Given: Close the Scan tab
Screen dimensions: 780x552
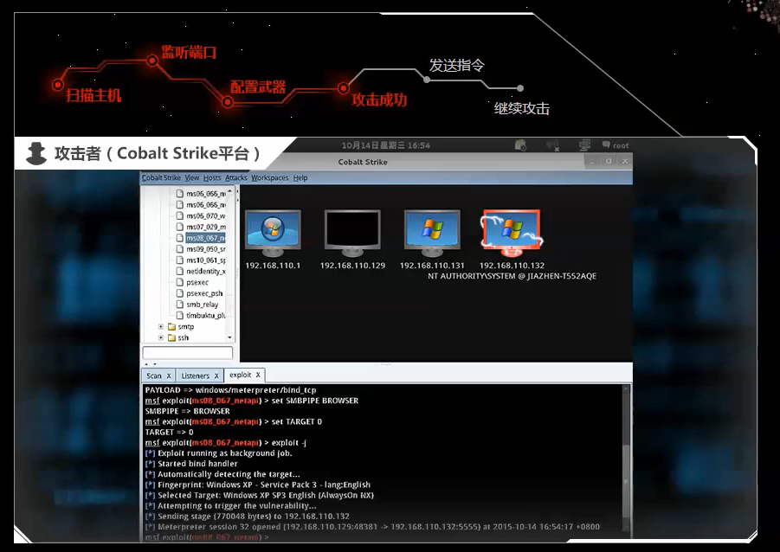Looking at the screenshot, I should pyautogui.click(x=169, y=376).
